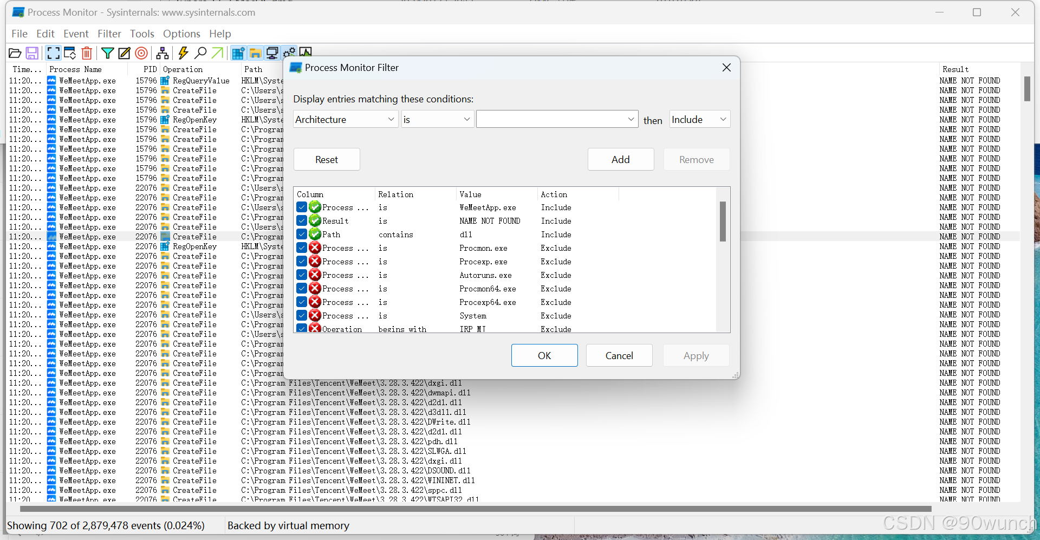This screenshot has height=540, width=1040.
Task: Click the Include icon of the NAME NOT FOUND filter
Action: 315,221
